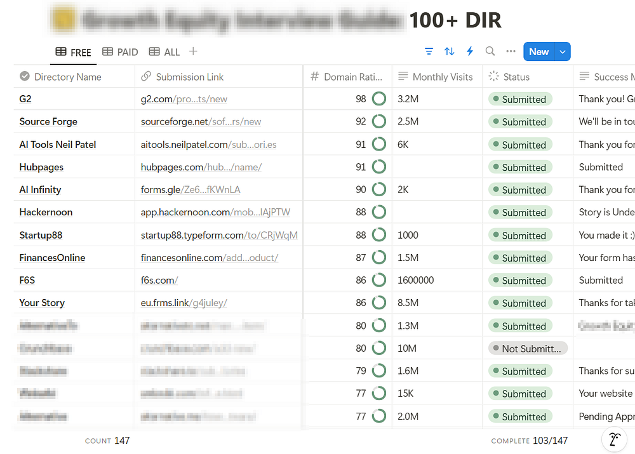Image resolution: width=635 pixels, height=454 pixels.
Task: Open the sort arrows icon
Action: click(x=449, y=51)
